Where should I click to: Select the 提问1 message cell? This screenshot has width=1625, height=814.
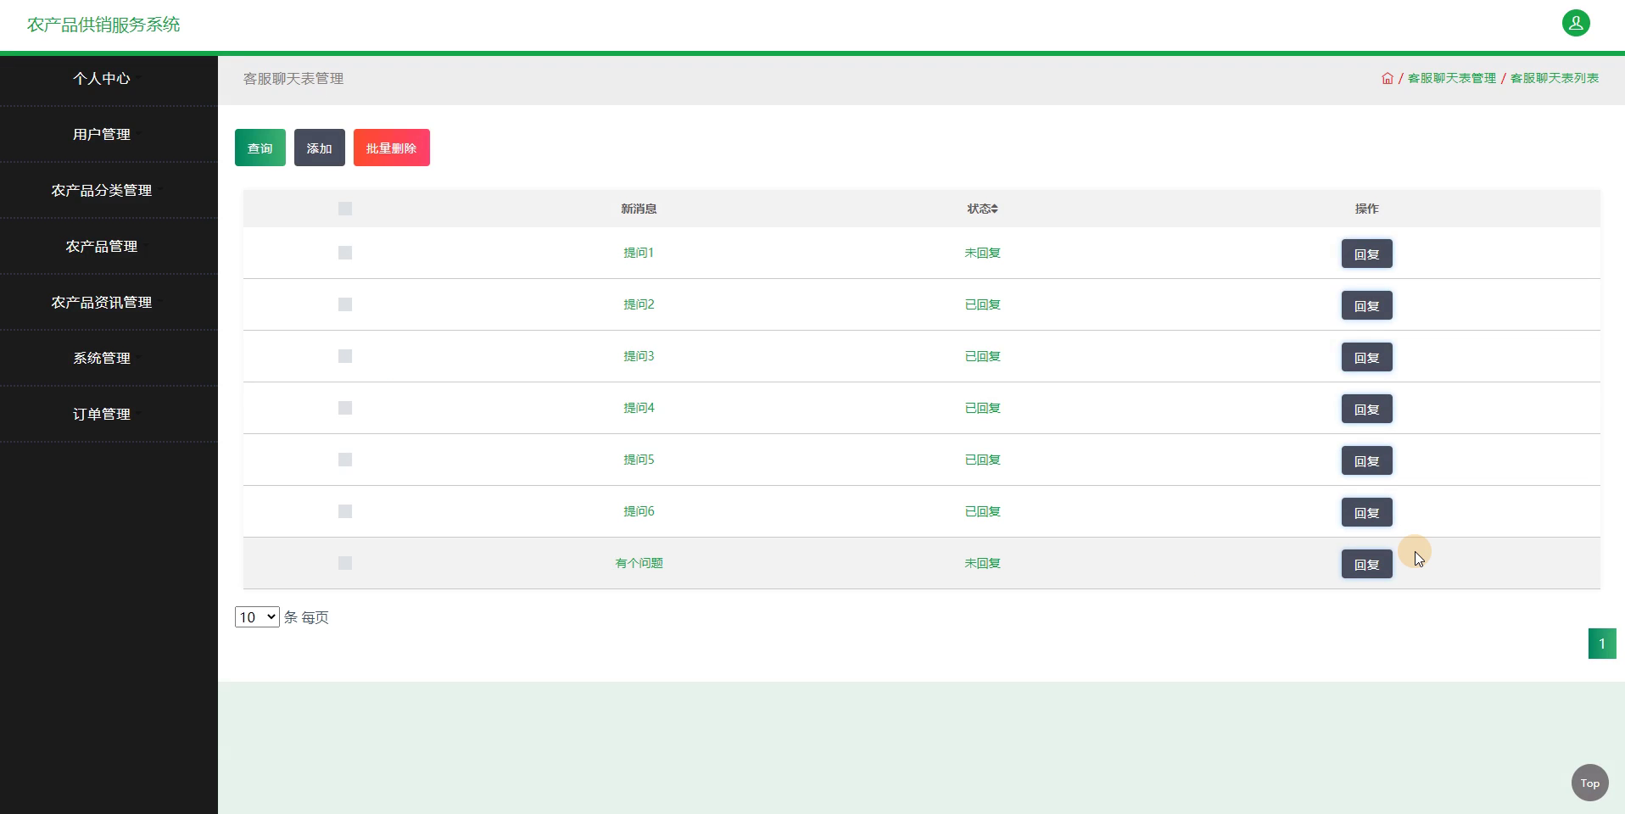(x=639, y=253)
